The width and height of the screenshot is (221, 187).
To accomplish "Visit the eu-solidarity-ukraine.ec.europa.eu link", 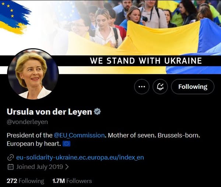I will [80, 157].
